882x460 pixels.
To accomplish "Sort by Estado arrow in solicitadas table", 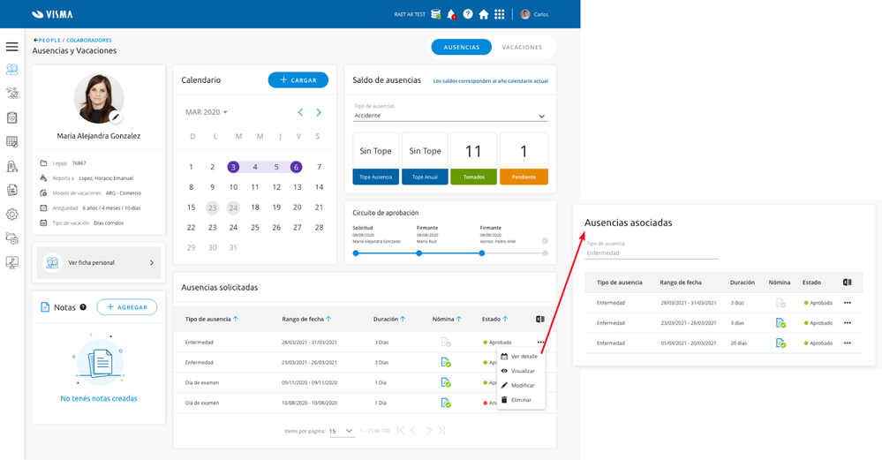I will coord(504,319).
